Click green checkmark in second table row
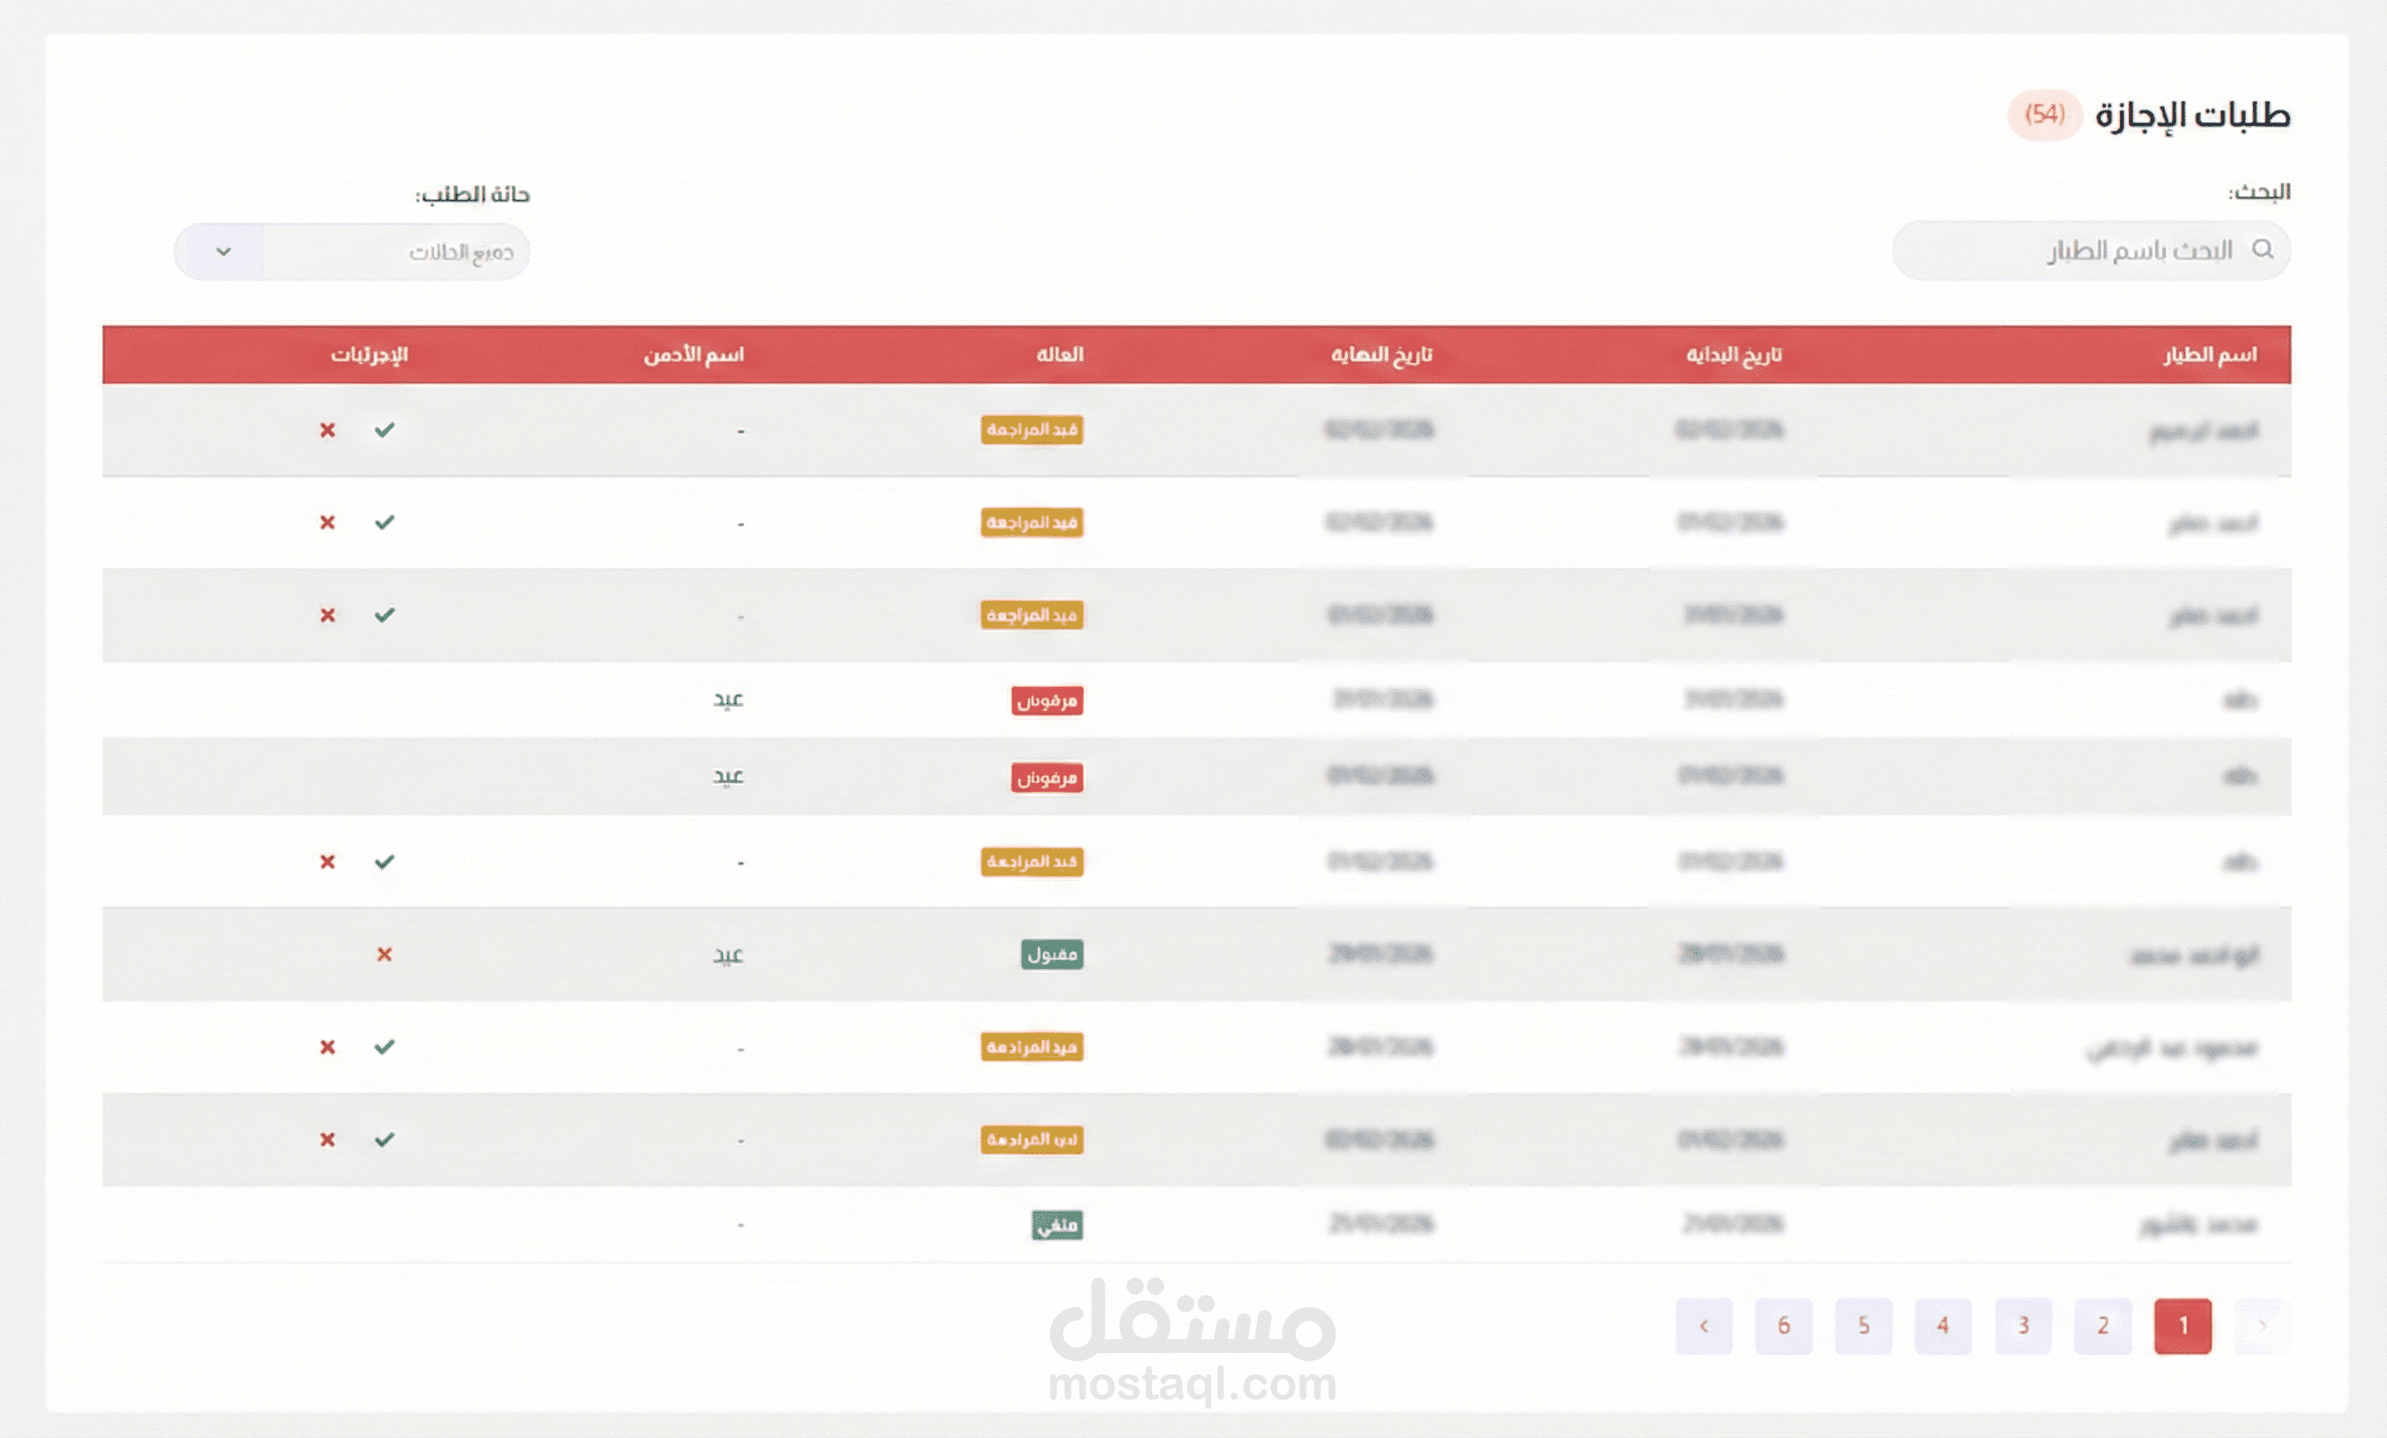 click(385, 522)
